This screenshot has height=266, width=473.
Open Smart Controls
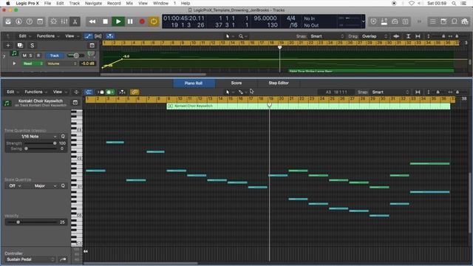point(53,21)
